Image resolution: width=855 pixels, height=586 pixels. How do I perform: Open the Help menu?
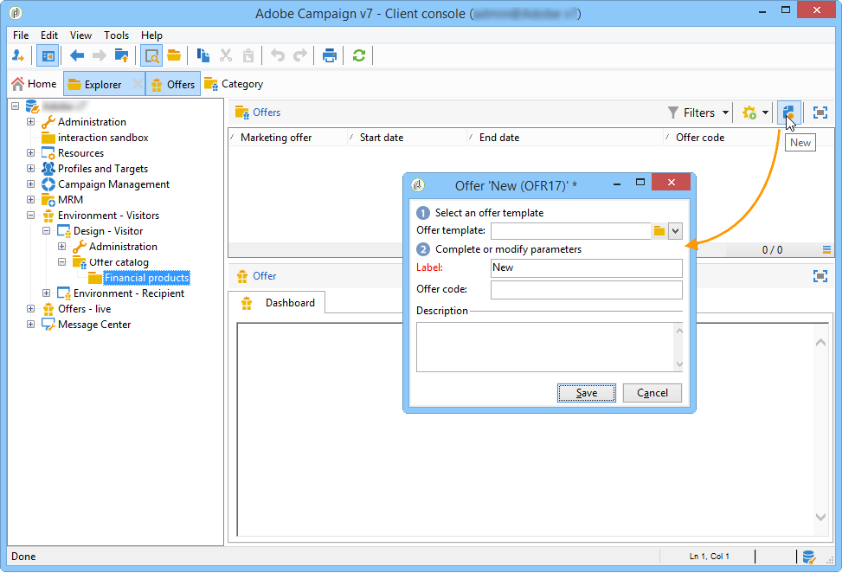(151, 35)
